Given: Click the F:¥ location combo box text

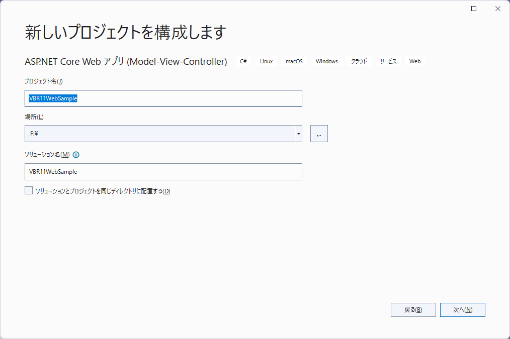Looking at the screenshot, I should tap(34, 134).
